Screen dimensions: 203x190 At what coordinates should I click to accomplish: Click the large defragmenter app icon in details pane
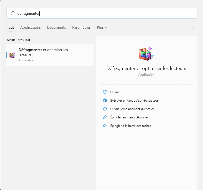pos(146,54)
